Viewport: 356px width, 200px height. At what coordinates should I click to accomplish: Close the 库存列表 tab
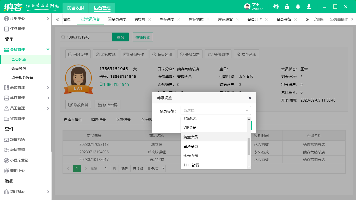[x=179, y=19]
